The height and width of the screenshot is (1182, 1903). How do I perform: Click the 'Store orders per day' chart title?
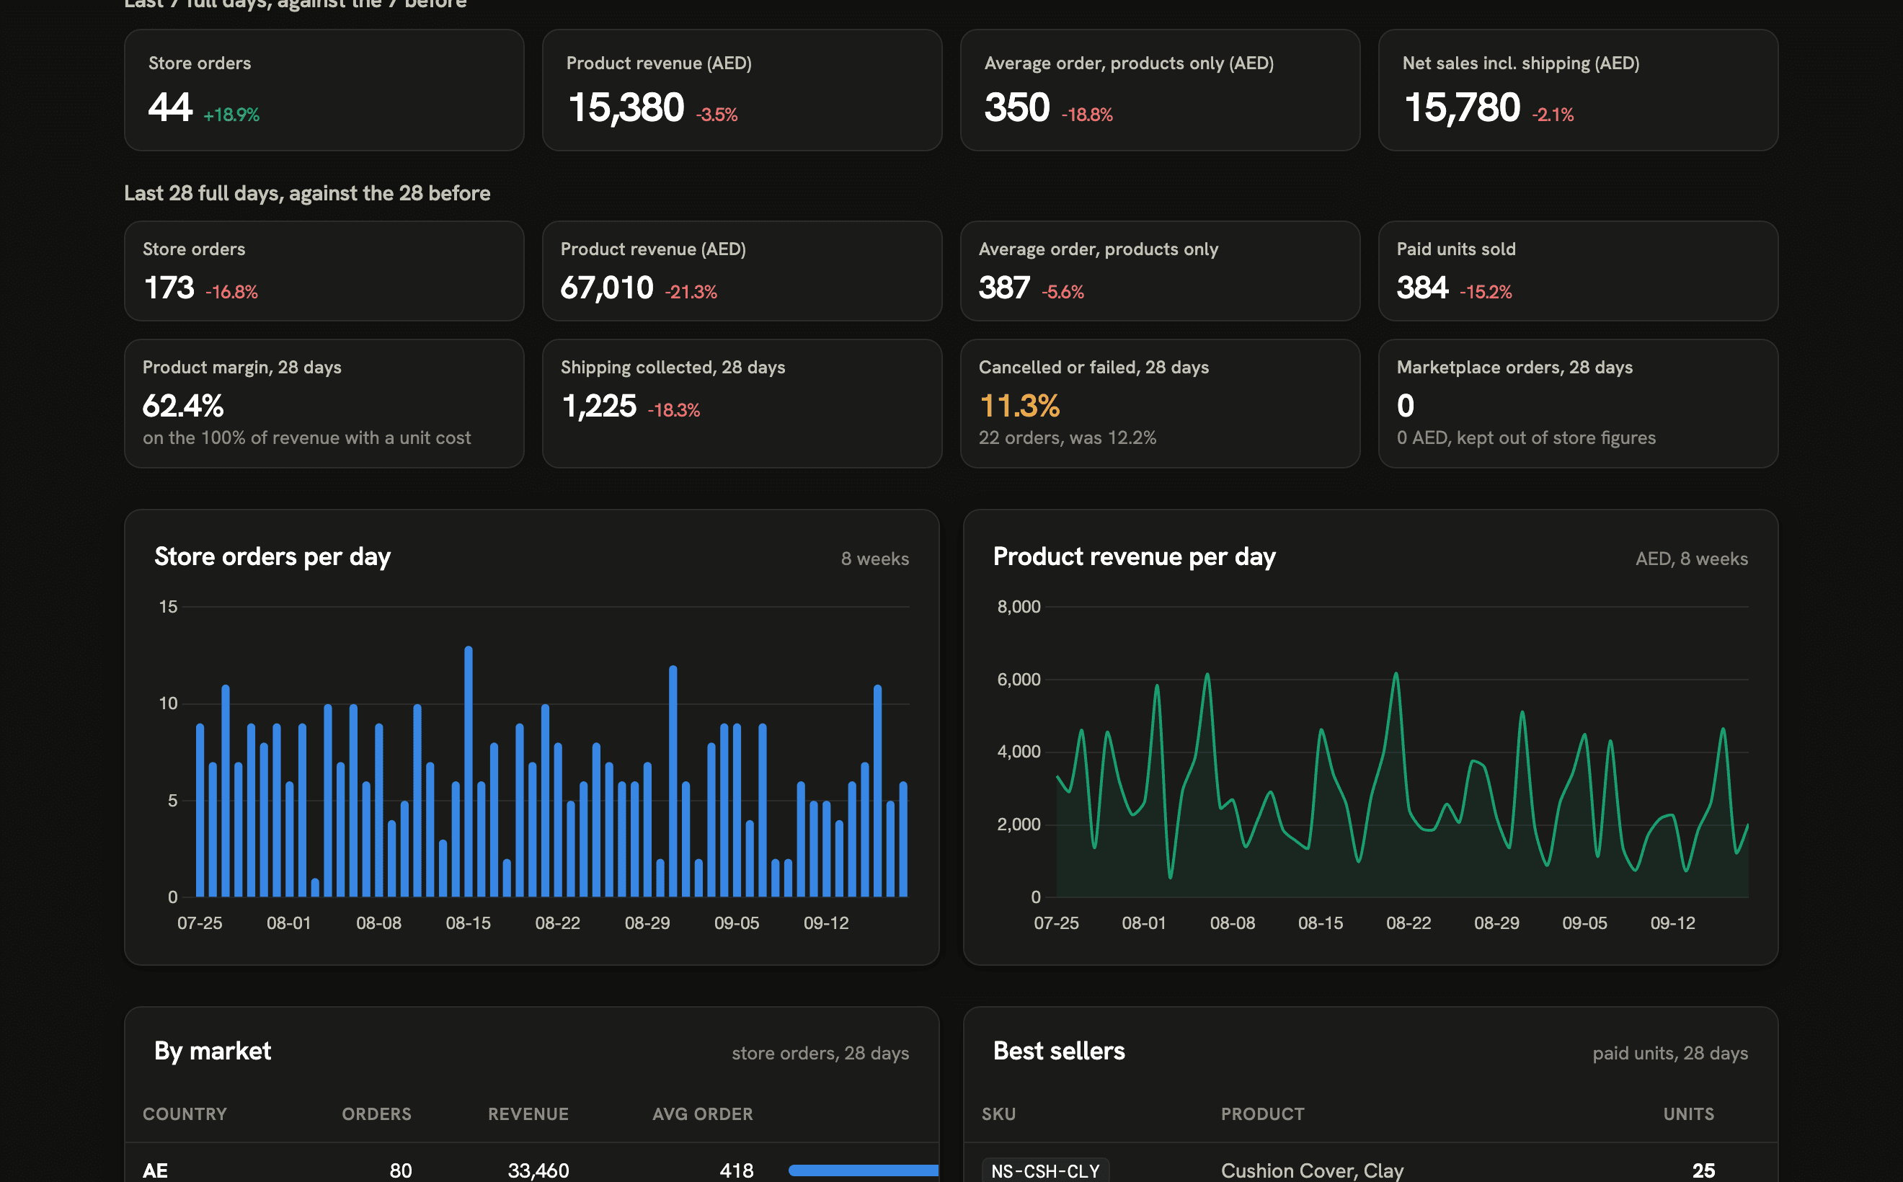point(272,556)
